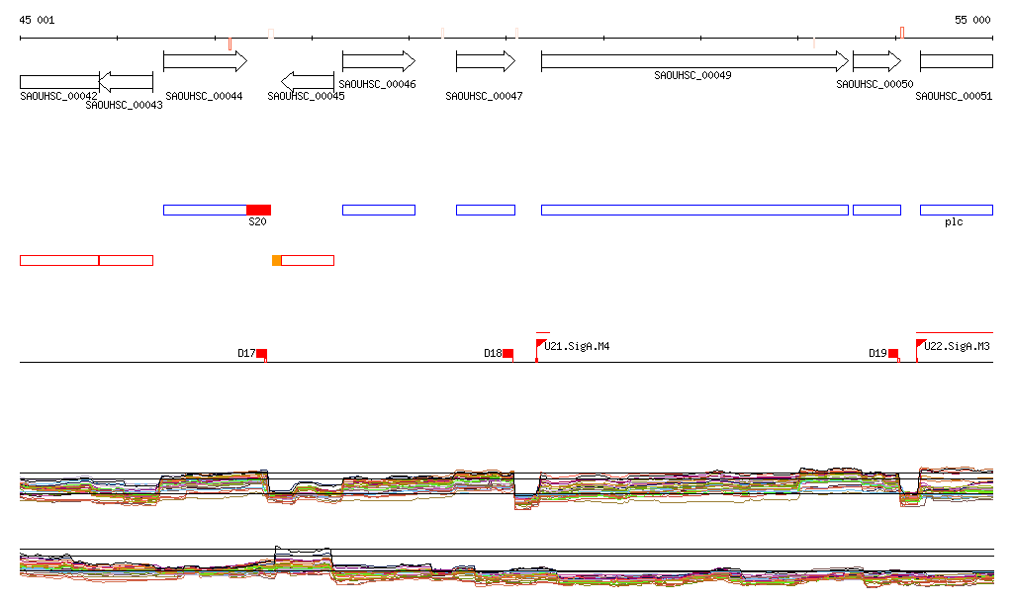This screenshot has width=1013, height=604.
Task: Click the red tick on ruler near SAOUHSC_00050
Action: (902, 33)
